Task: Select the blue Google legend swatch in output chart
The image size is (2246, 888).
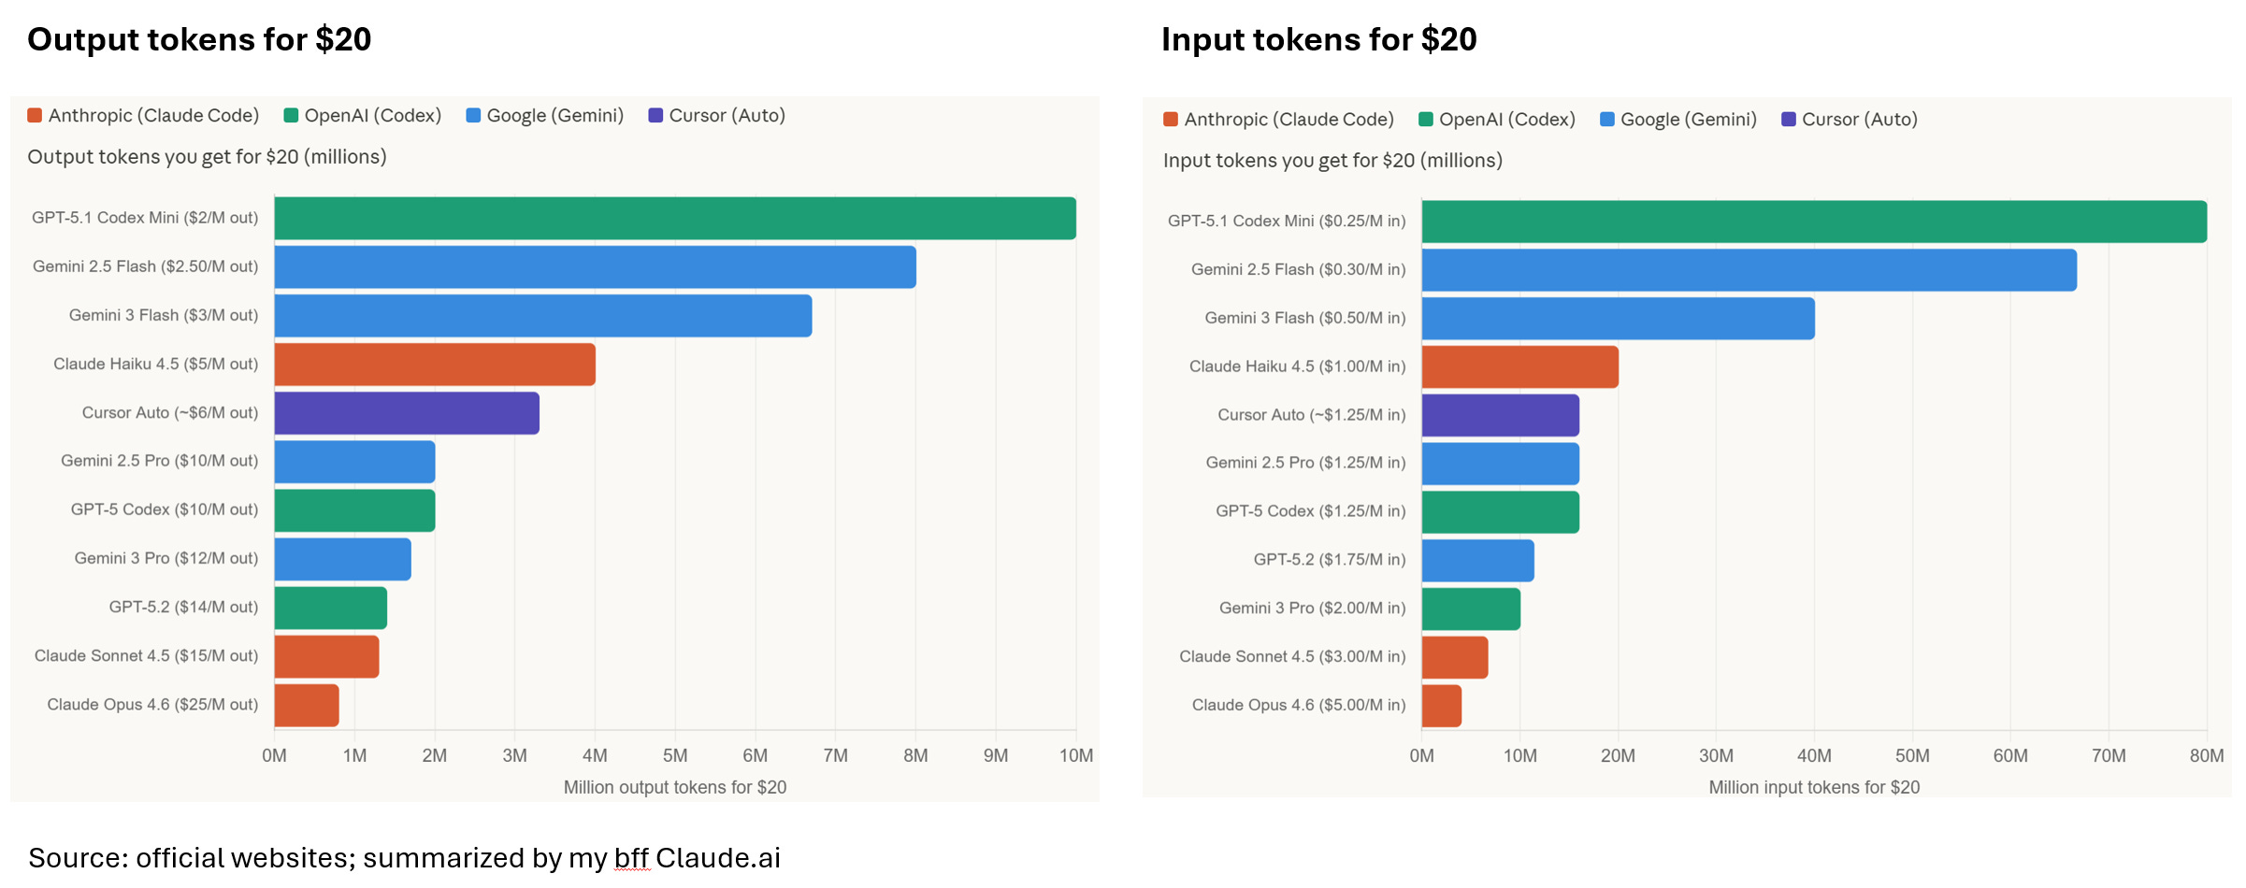Action: click(x=473, y=116)
